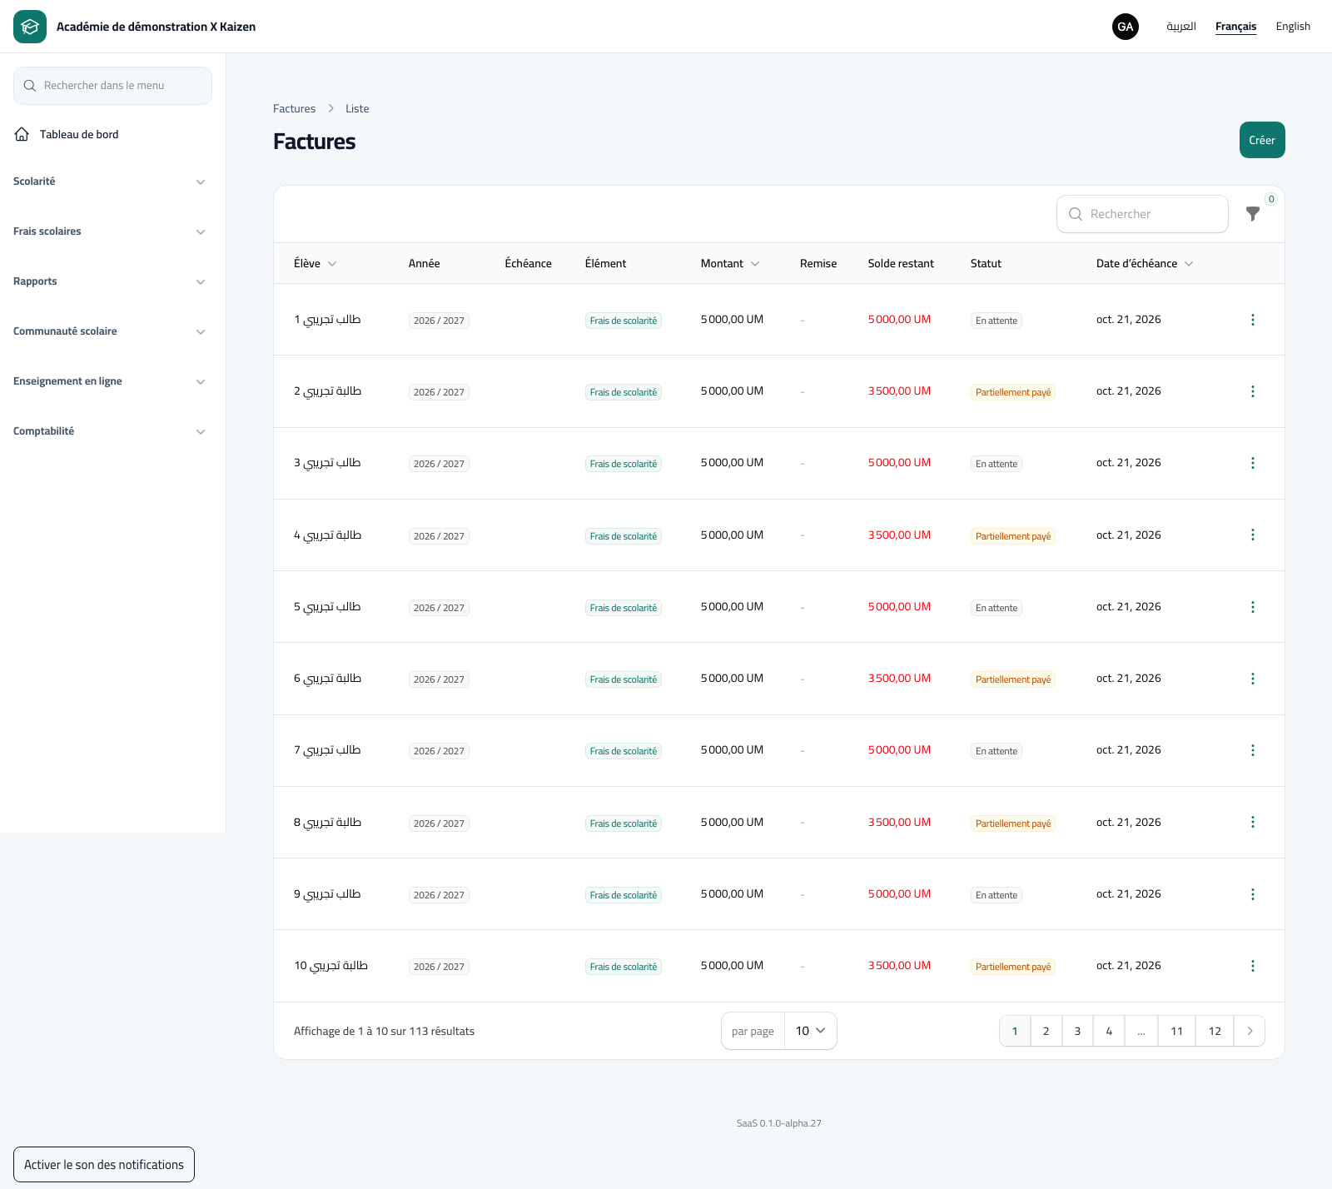
Task: Sort table by Montant column
Action: point(730,263)
